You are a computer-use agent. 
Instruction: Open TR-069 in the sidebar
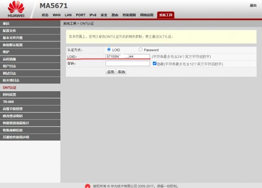click(x=30, y=102)
